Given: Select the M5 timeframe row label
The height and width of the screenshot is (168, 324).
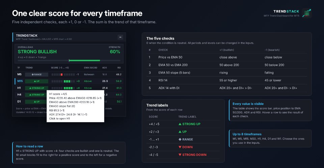Looking at the screenshot, I should click(x=20, y=75).
